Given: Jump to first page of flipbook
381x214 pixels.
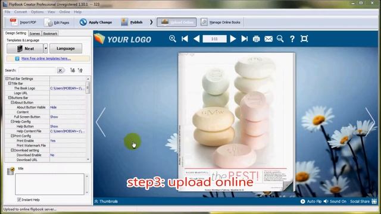Looking at the screenshot, I should click(185, 39).
